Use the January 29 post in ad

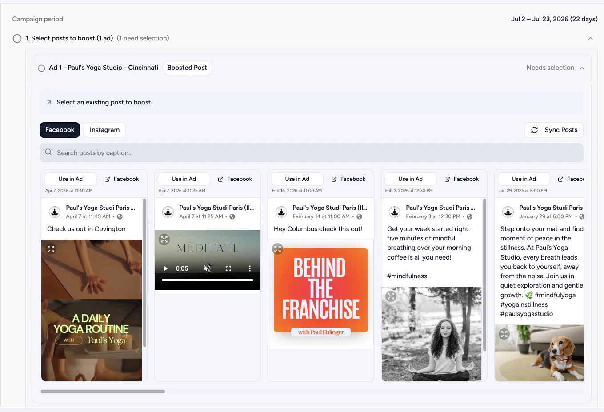coord(524,179)
